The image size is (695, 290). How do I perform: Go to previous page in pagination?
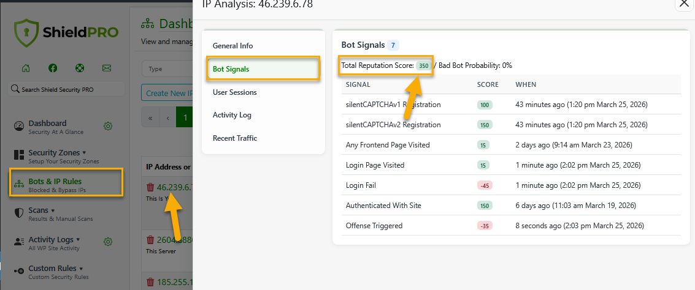point(167,117)
